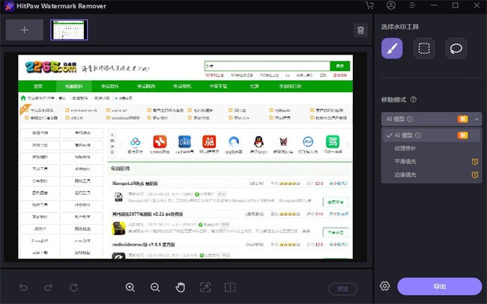Click the zoom in magnifier icon

(130, 288)
